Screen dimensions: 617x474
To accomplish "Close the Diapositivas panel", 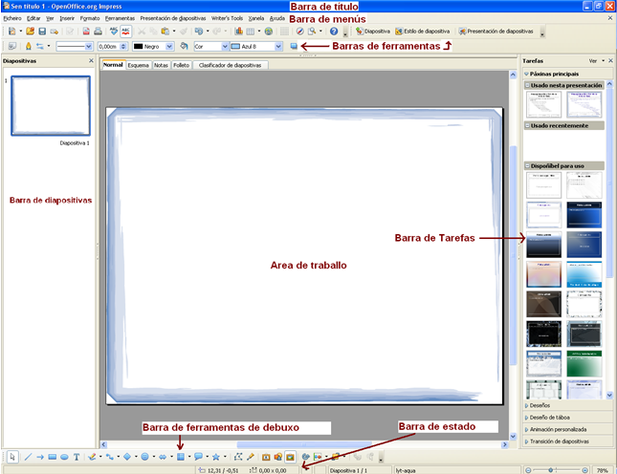I will click(x=91, y=60).
